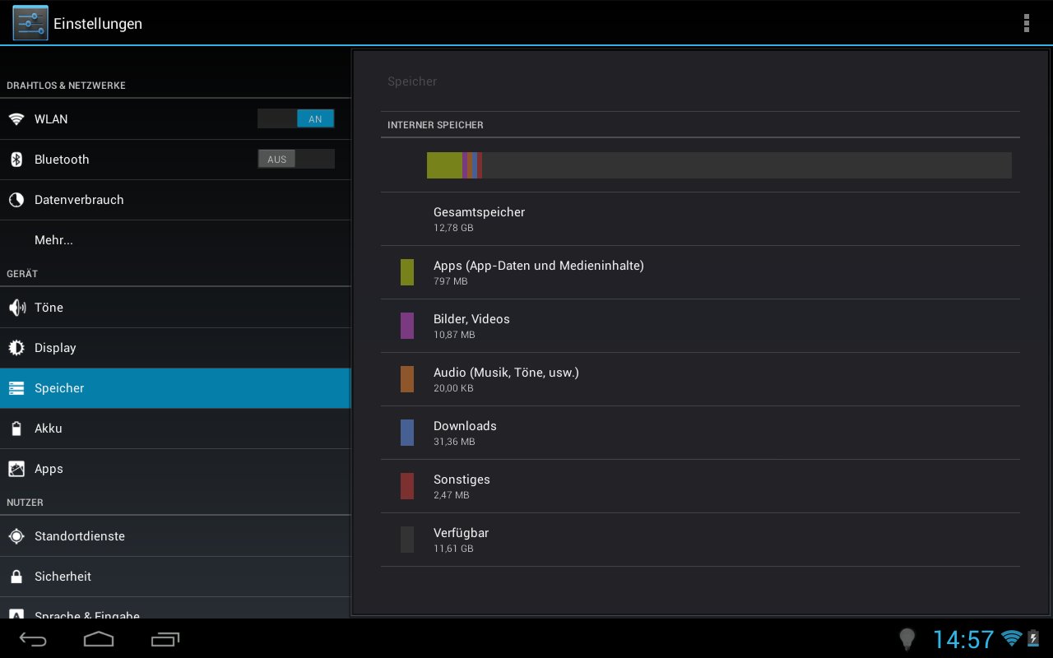Open Sicherheit settings

pos(175,577)
